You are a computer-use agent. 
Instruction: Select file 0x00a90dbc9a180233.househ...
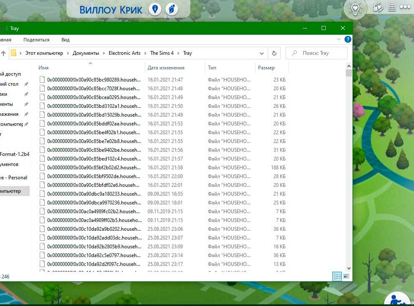click(x=94, y=194)
